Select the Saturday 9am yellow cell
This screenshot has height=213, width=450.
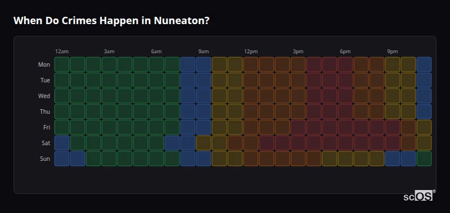204,143
